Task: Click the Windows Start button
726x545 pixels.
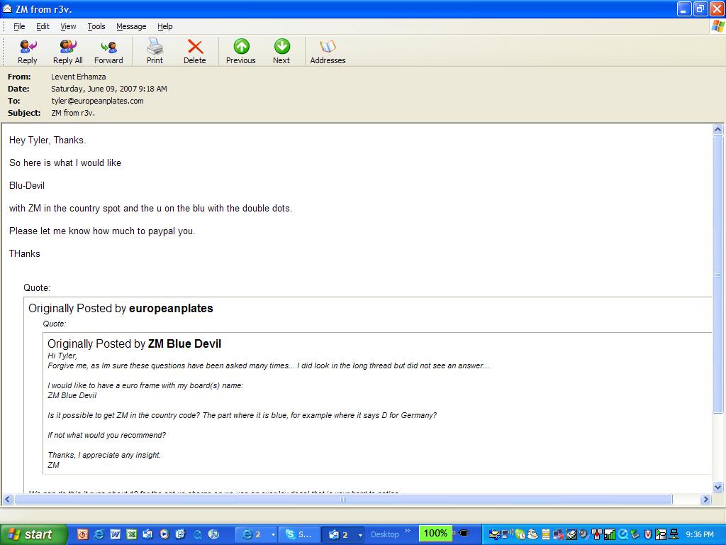Action: pos(33,534)
